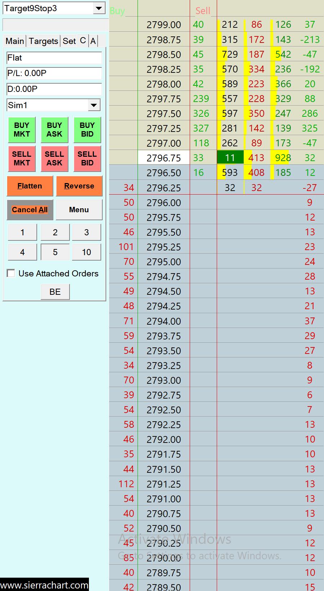Click price 2791.00 in the ladder
The height and width of the screenshot is (591, 324).
click(x=164, y=499)
